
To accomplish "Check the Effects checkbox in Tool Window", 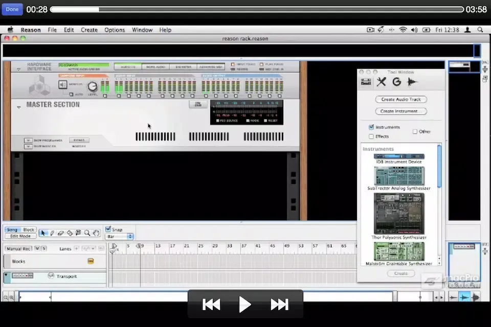I will click(x=371, y=136).
